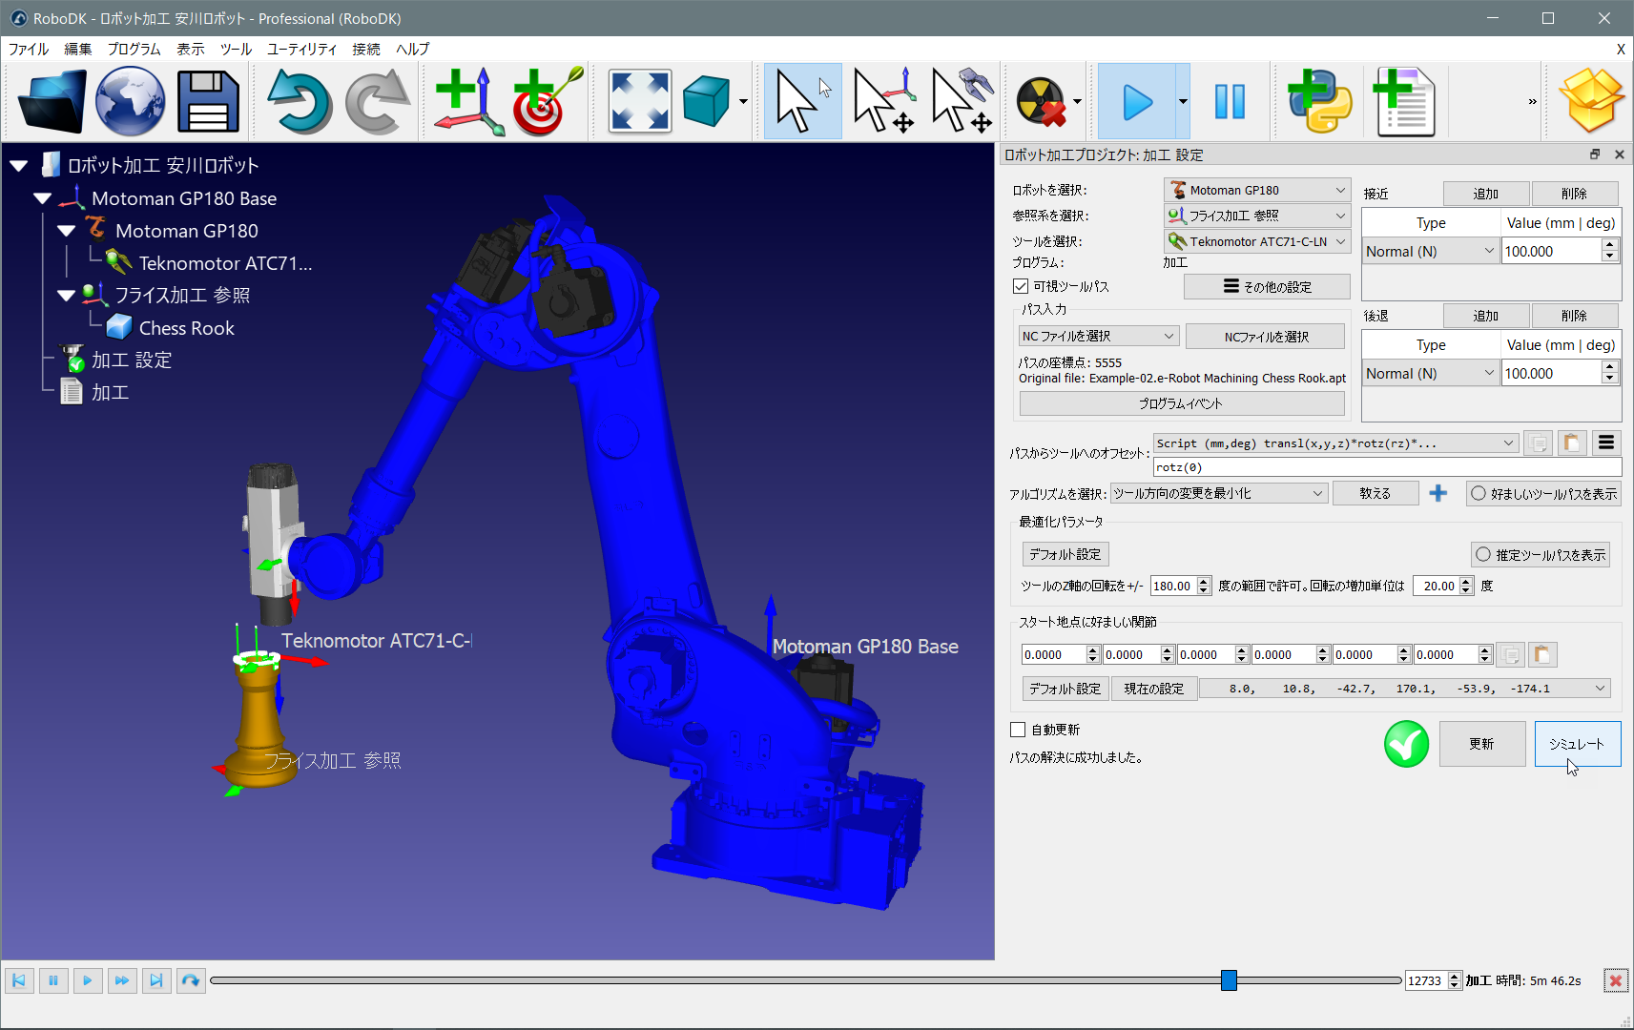Click the simulation timeline slider handle
1634x1030 pixels.
(1229, 979)
